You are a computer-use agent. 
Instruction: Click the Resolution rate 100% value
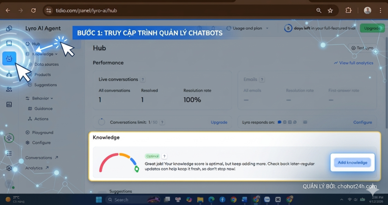(x=192, y=100)
